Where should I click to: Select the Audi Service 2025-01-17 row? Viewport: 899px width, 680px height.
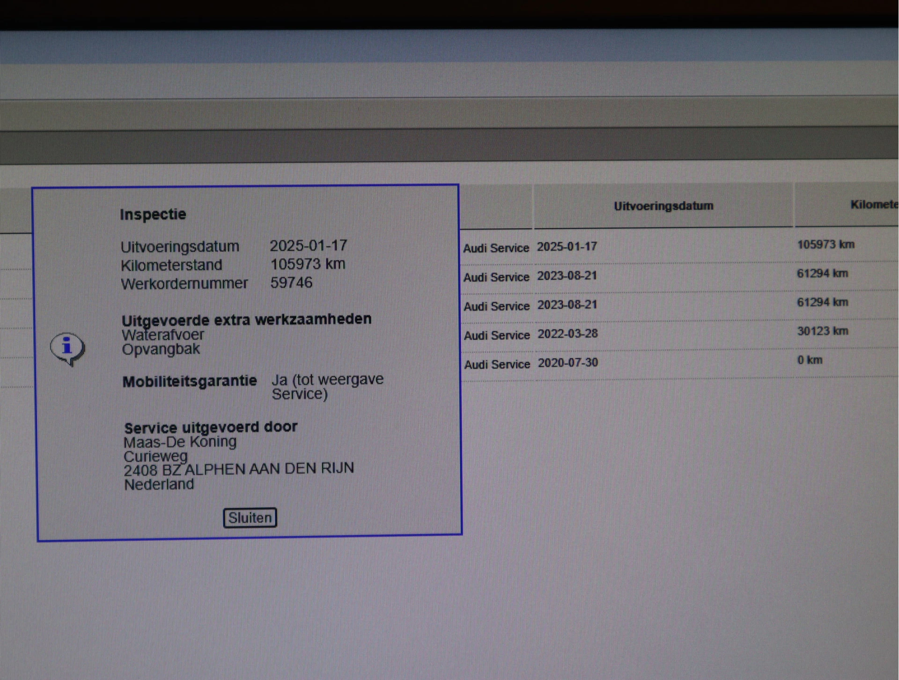click(496, 248)
